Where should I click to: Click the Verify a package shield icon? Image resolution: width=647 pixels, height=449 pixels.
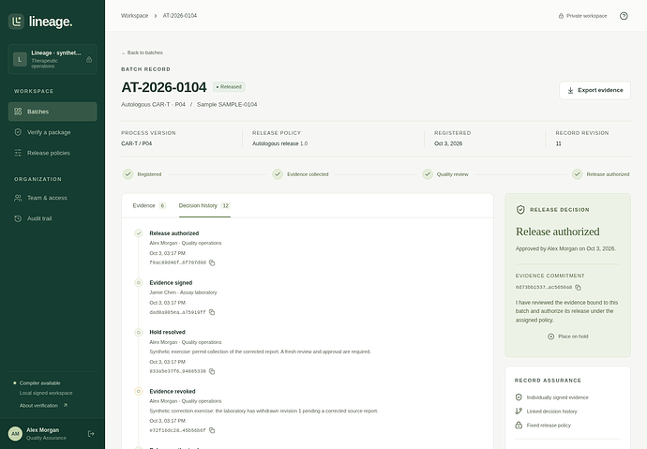tap(18, 132)
